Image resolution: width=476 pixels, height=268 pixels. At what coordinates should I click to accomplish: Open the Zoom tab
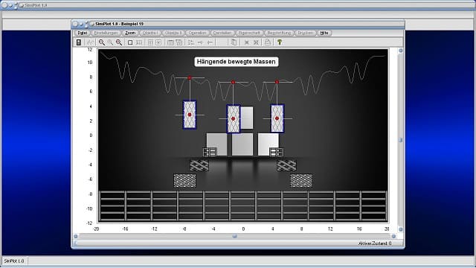coord(130,33)
